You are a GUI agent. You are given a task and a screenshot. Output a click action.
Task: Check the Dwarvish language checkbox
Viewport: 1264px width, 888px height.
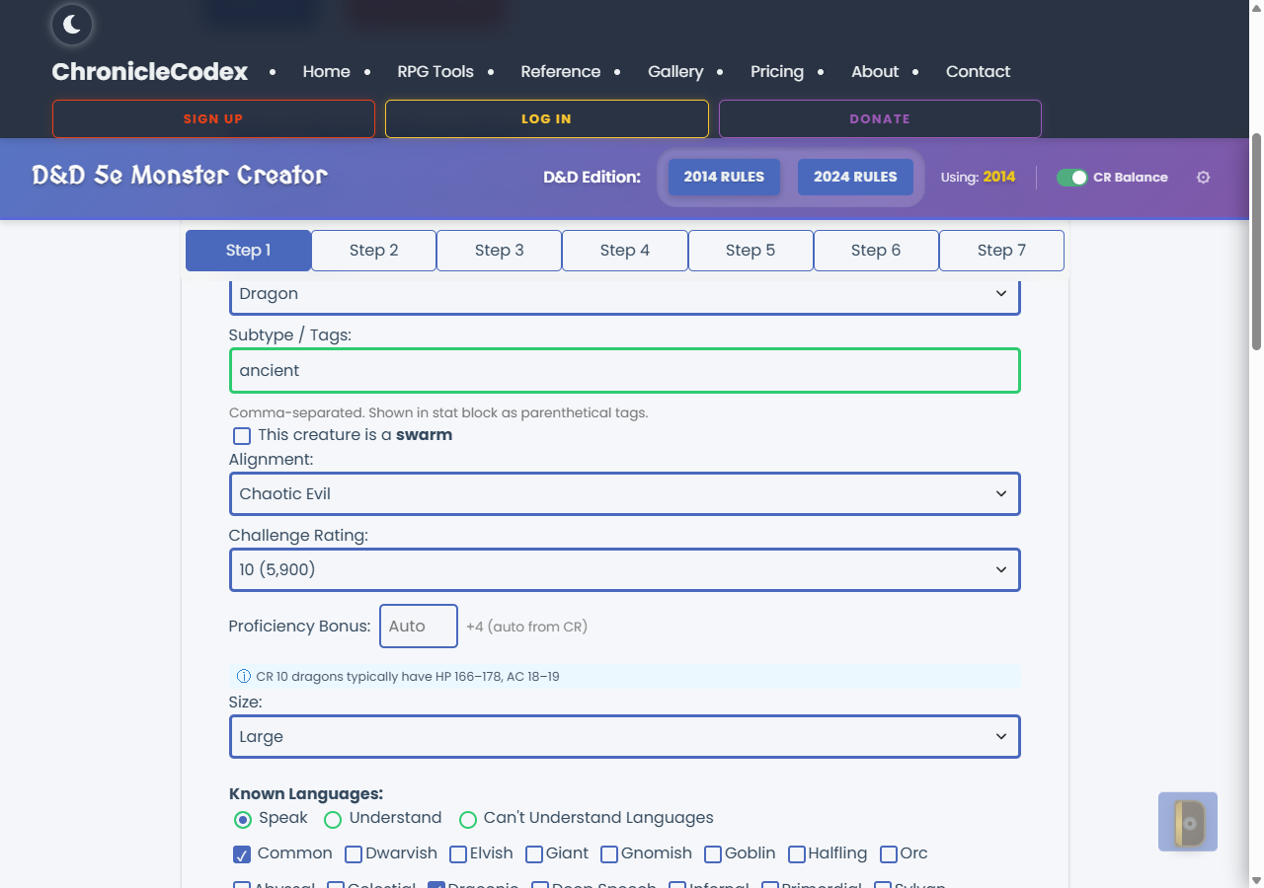click(x=354, y=854)
